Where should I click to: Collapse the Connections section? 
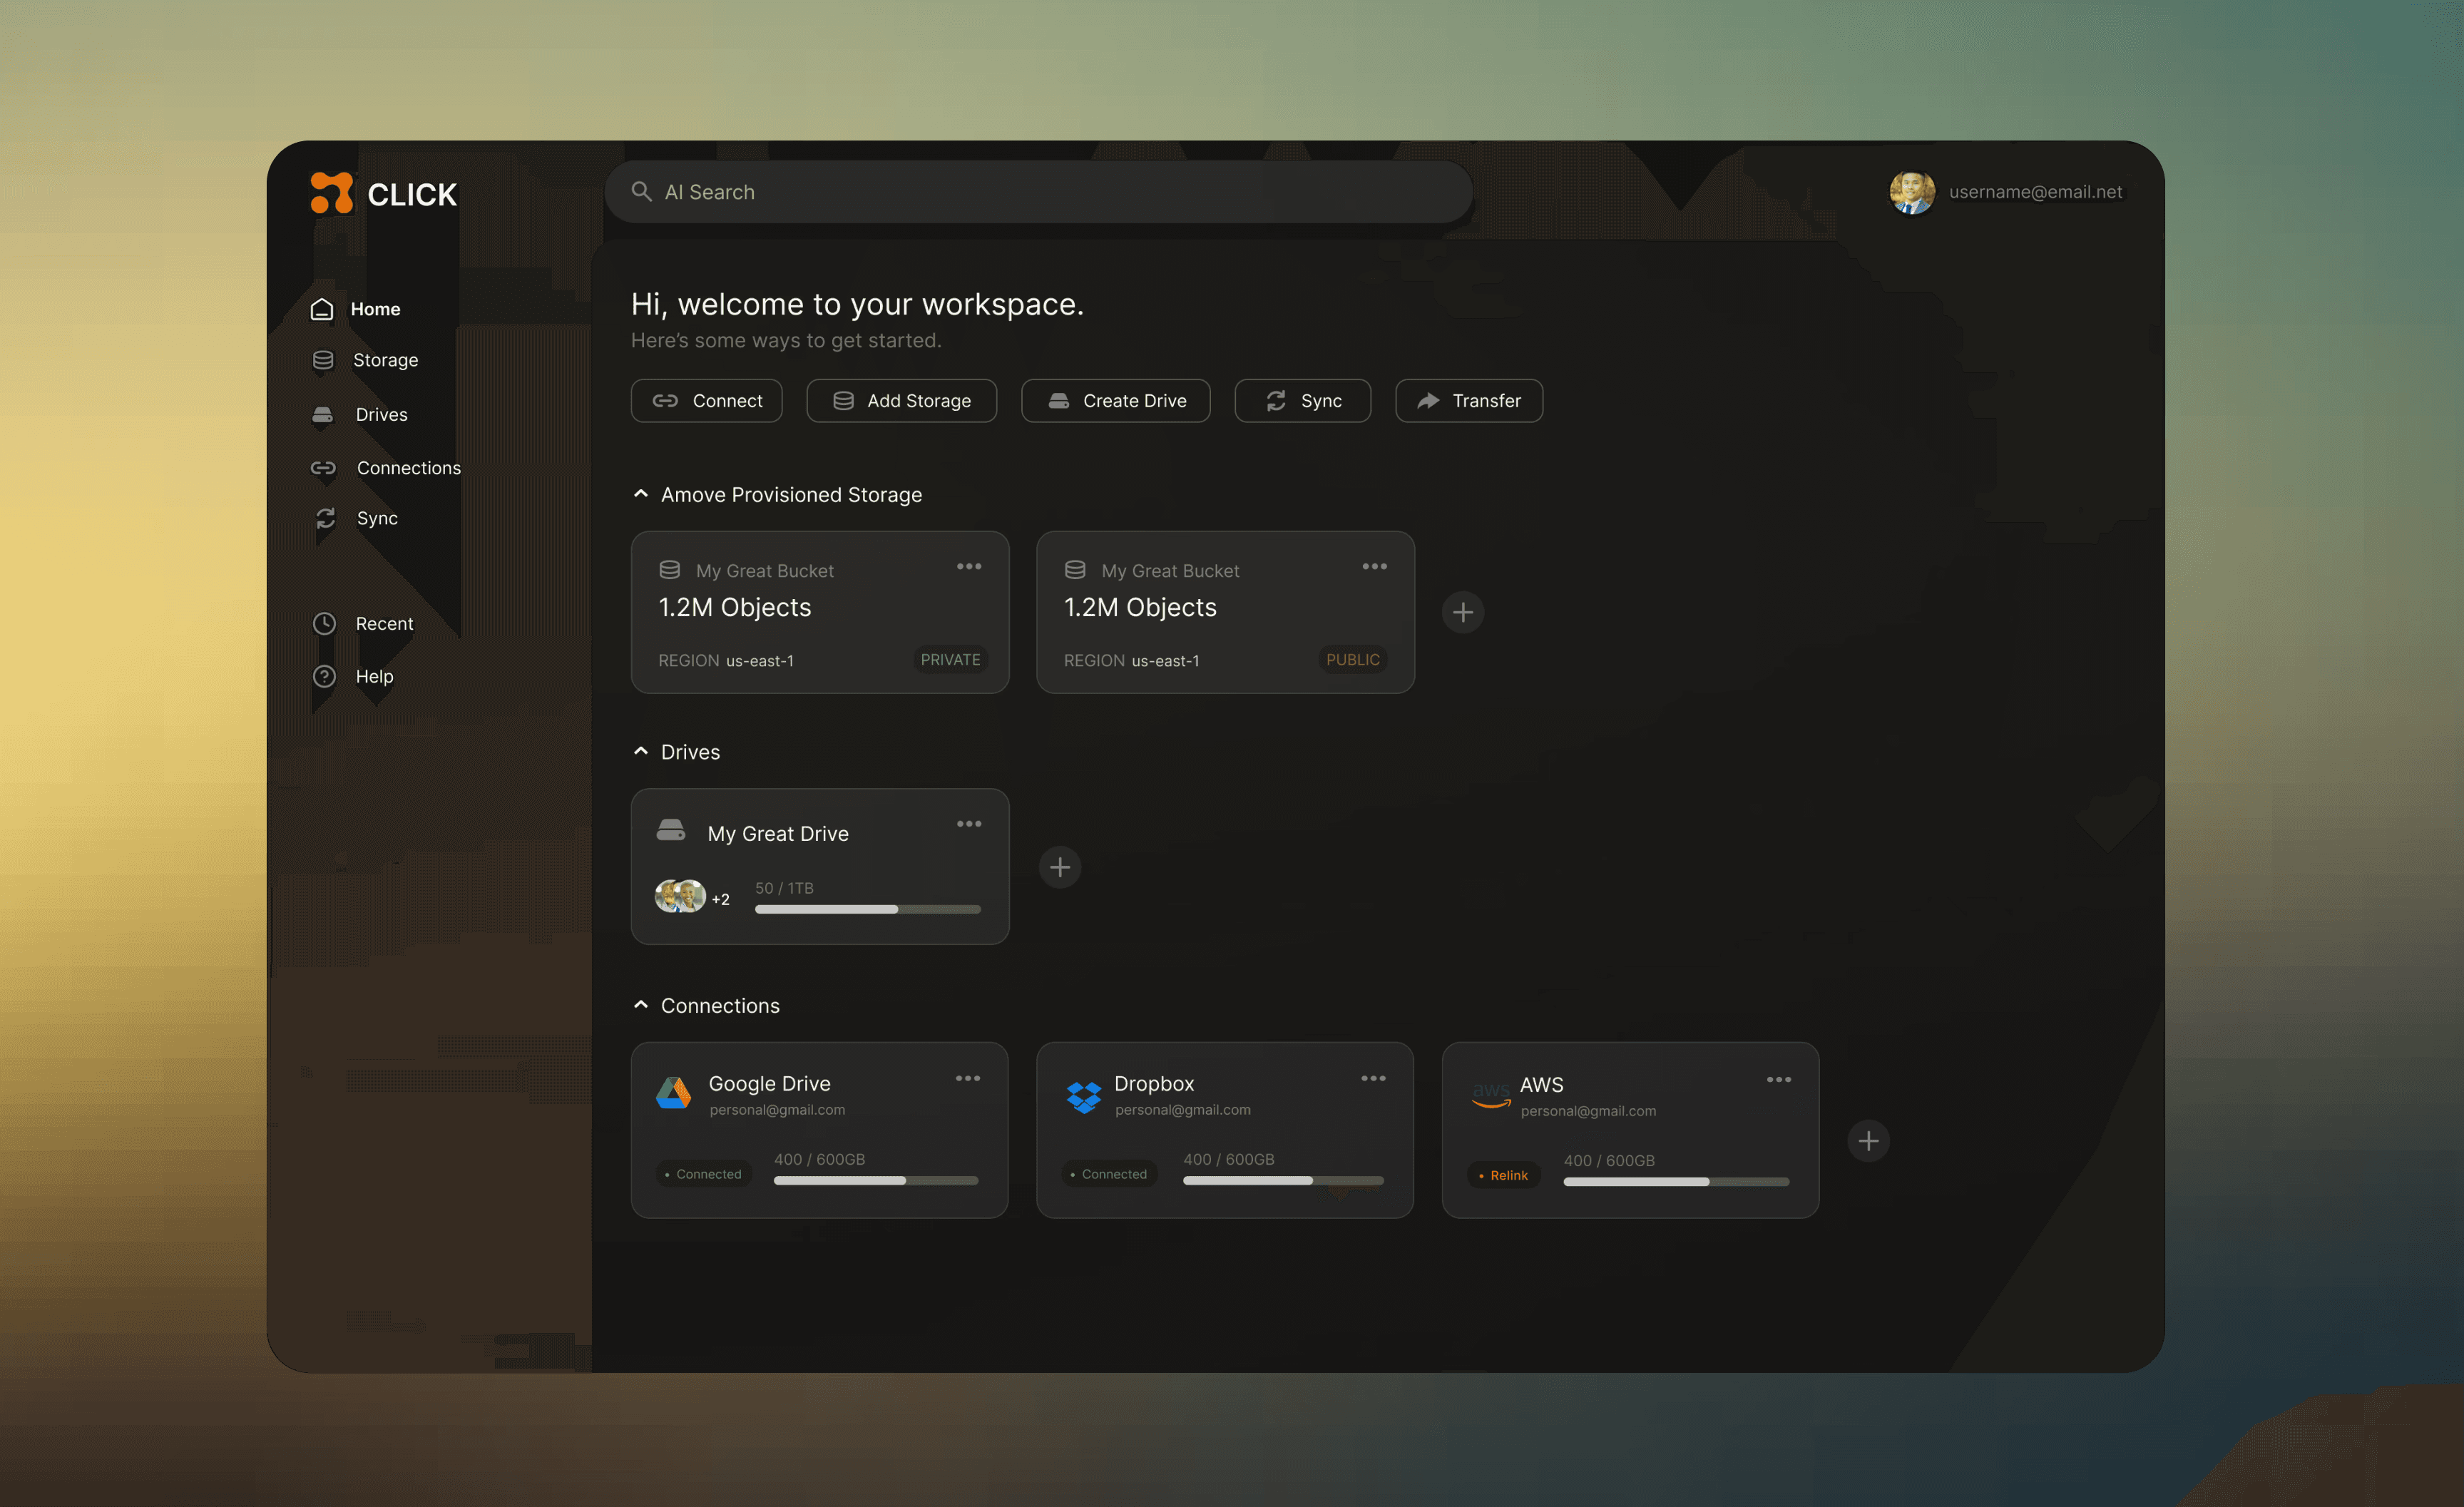(x=641, y=1005)
